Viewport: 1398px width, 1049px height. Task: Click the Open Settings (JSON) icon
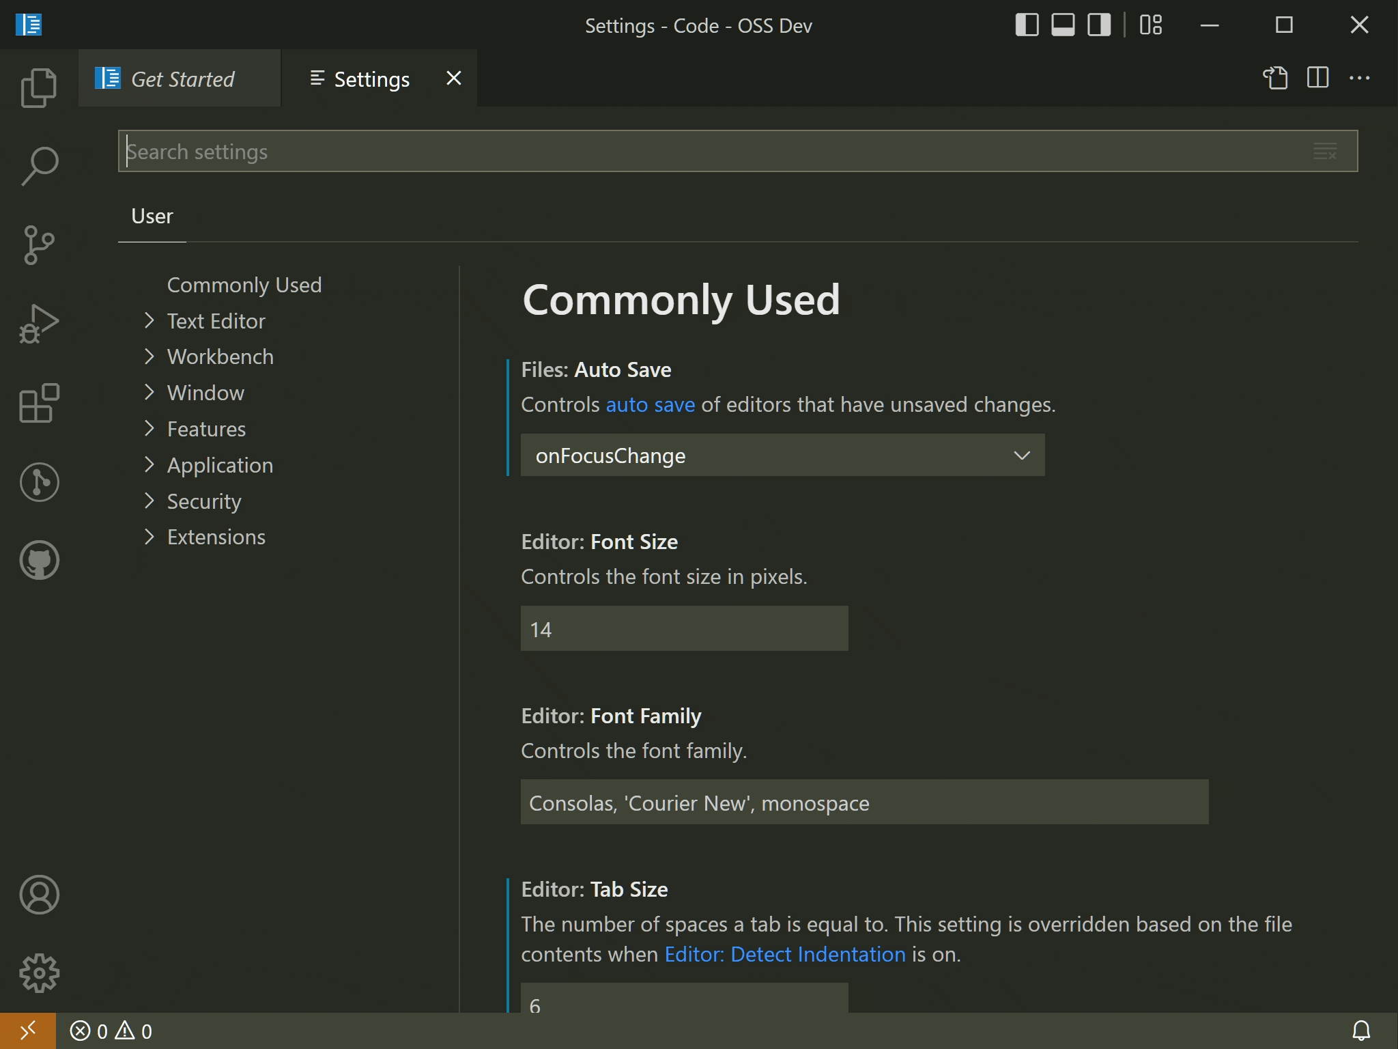click(1275, 78)
